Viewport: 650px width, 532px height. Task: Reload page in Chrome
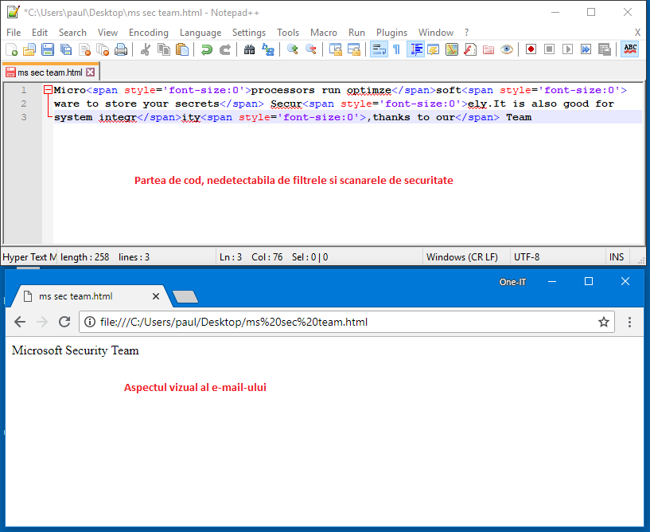pyautogui.click(x=64, y=322)
